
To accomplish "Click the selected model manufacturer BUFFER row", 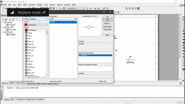I will point(95,55).
